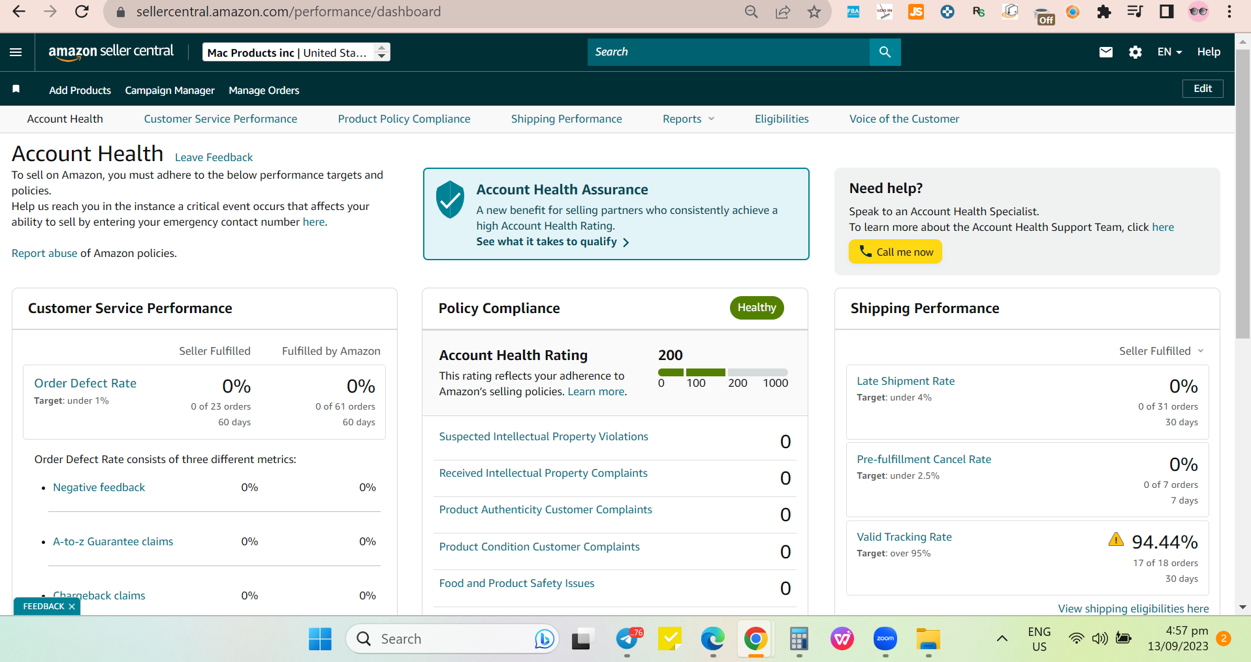Viewport: 1251px width, 662px height.
Task: Toggle the browser side panel icon
Action: coord(1167,12)
